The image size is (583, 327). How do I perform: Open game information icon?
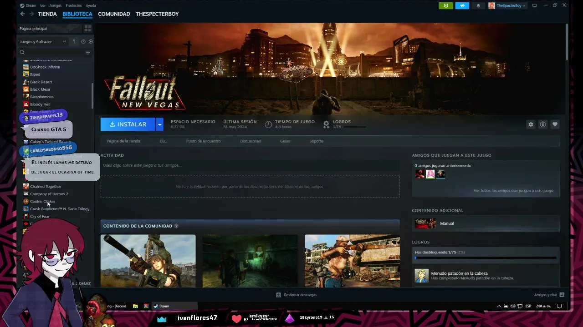coord(543,124)
